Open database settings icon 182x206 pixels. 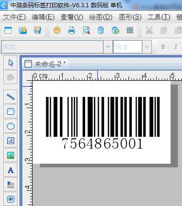click(x=101, y=30)
